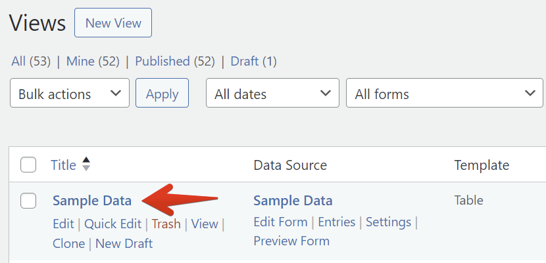Image resolution: width=546 pixels, height=263 pixels.
Task: Clone the Sample Data view
Action: [x=68, y=244]
